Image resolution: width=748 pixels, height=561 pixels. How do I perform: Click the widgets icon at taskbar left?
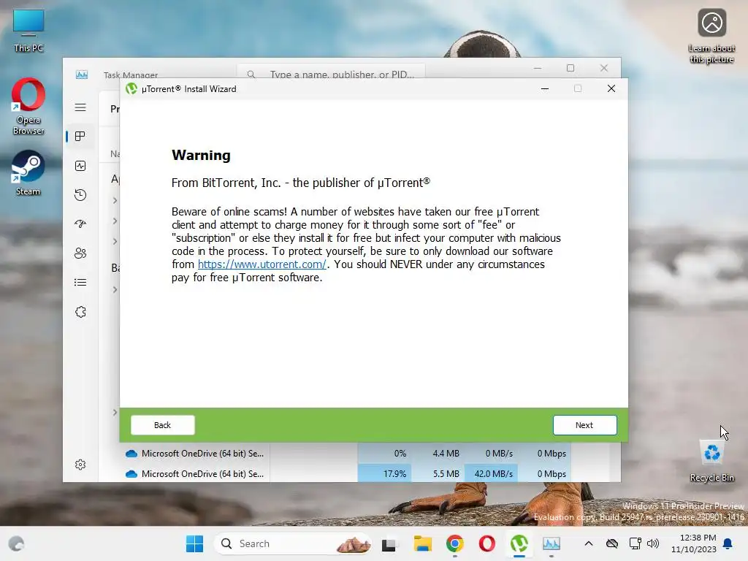click(16, 543)
